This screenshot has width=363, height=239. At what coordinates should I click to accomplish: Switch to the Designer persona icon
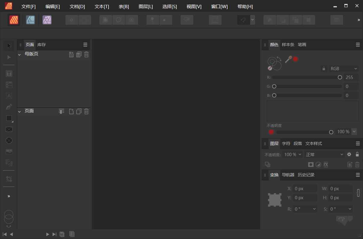click(x=30, y=20)
